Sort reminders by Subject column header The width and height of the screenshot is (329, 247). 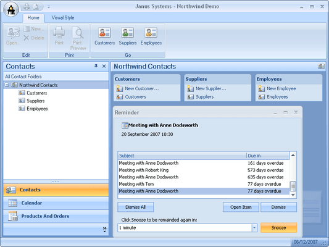tap(182, 156)
